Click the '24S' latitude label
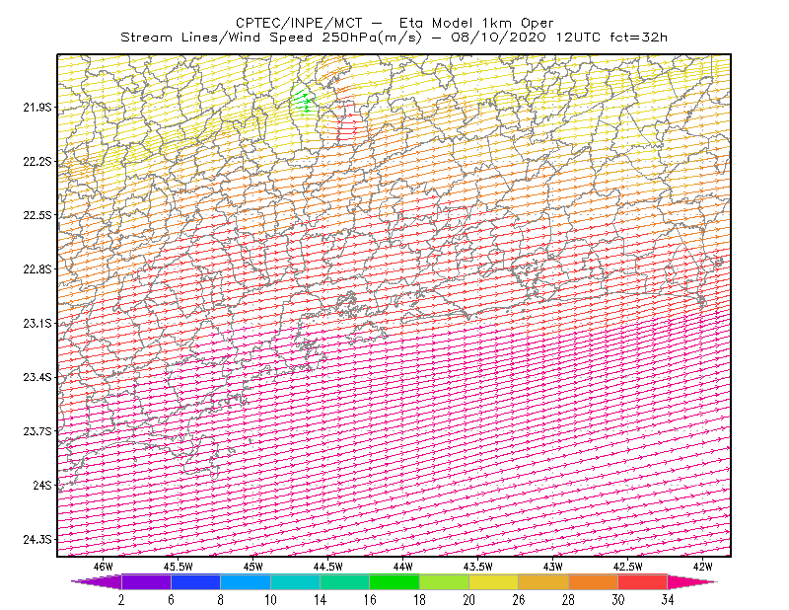The height and width of the screenshot is (610, 789). (x=42, y=485)
